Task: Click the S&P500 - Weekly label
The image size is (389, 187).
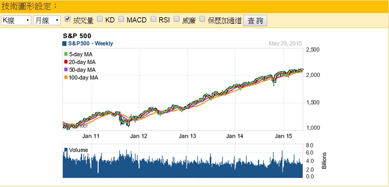Action: 91,44
